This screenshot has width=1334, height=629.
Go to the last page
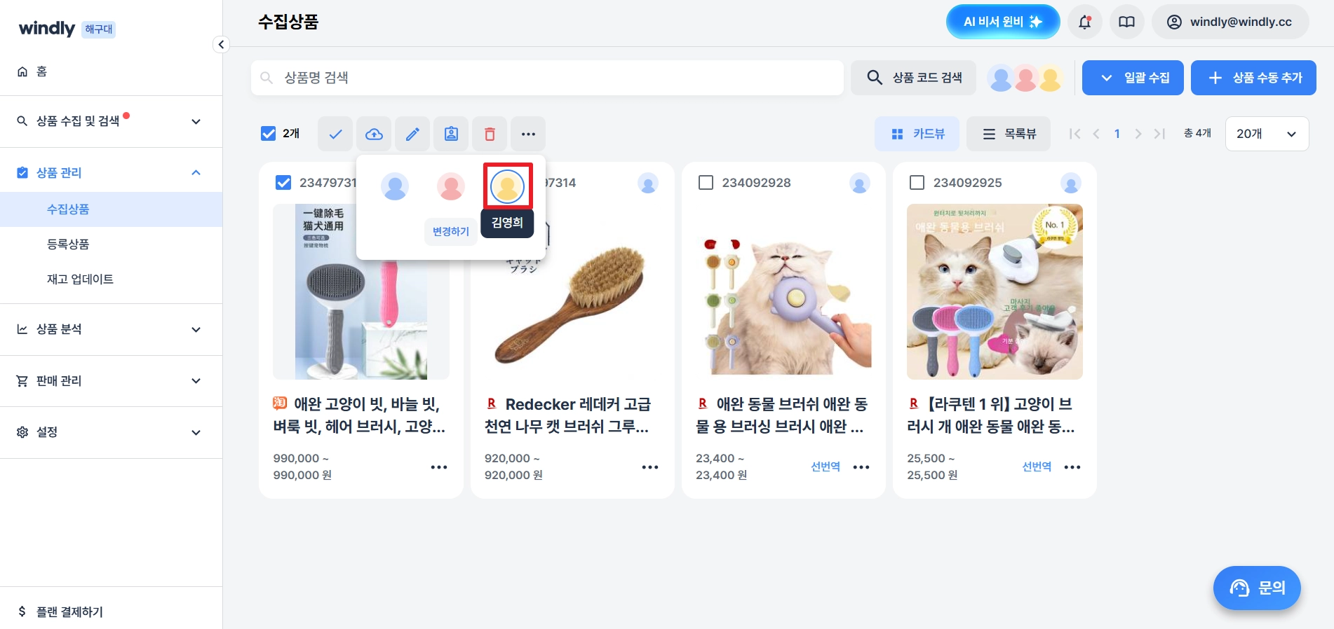[x=1159, y=134]
